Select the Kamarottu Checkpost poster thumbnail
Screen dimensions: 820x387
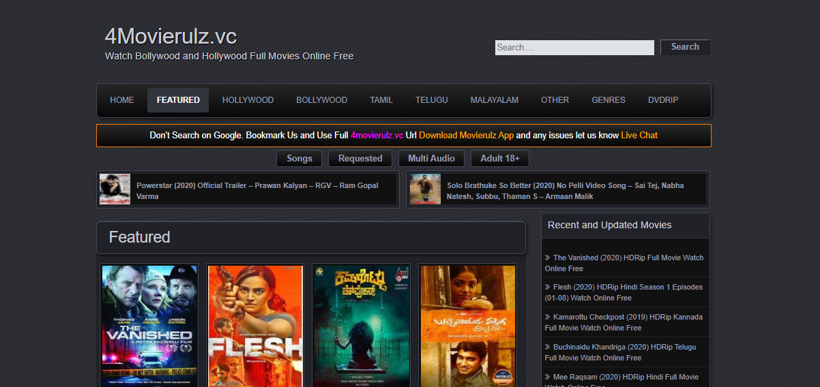pyautogui.click(x=362, y=326)
